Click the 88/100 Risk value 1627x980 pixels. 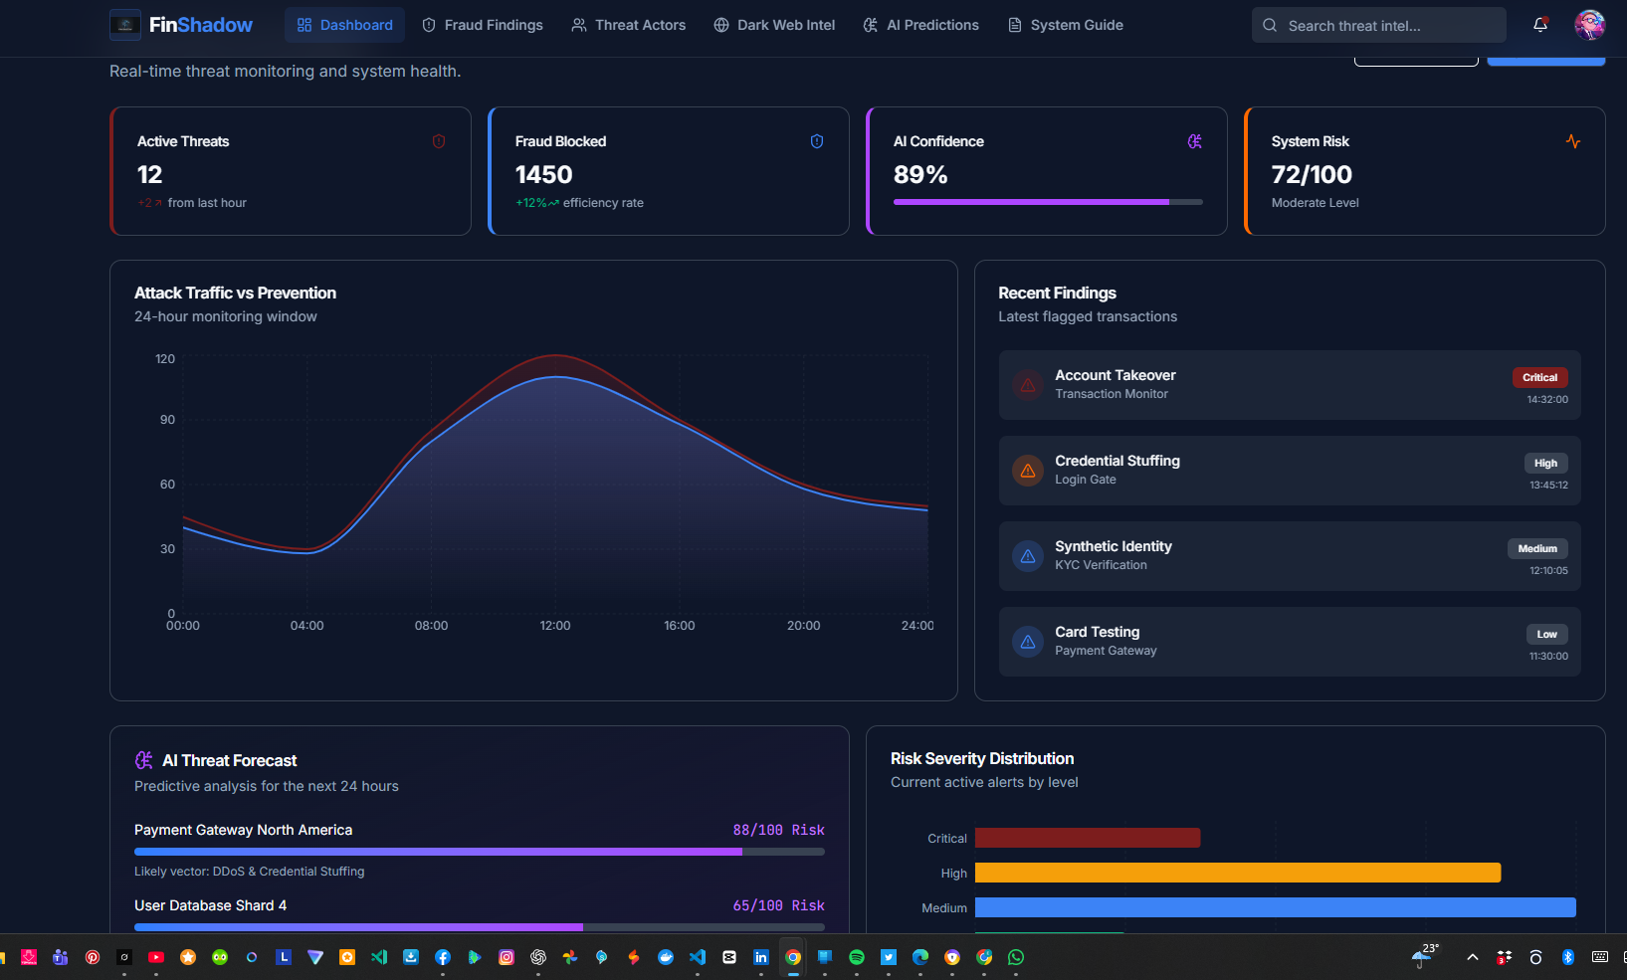tap(779, 830)
